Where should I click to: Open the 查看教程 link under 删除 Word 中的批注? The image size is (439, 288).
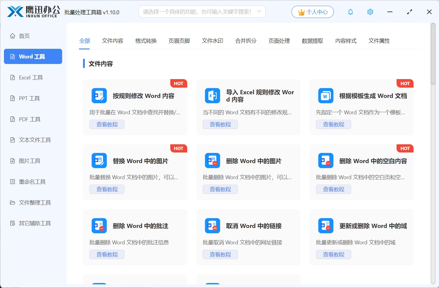click(107, 254)
